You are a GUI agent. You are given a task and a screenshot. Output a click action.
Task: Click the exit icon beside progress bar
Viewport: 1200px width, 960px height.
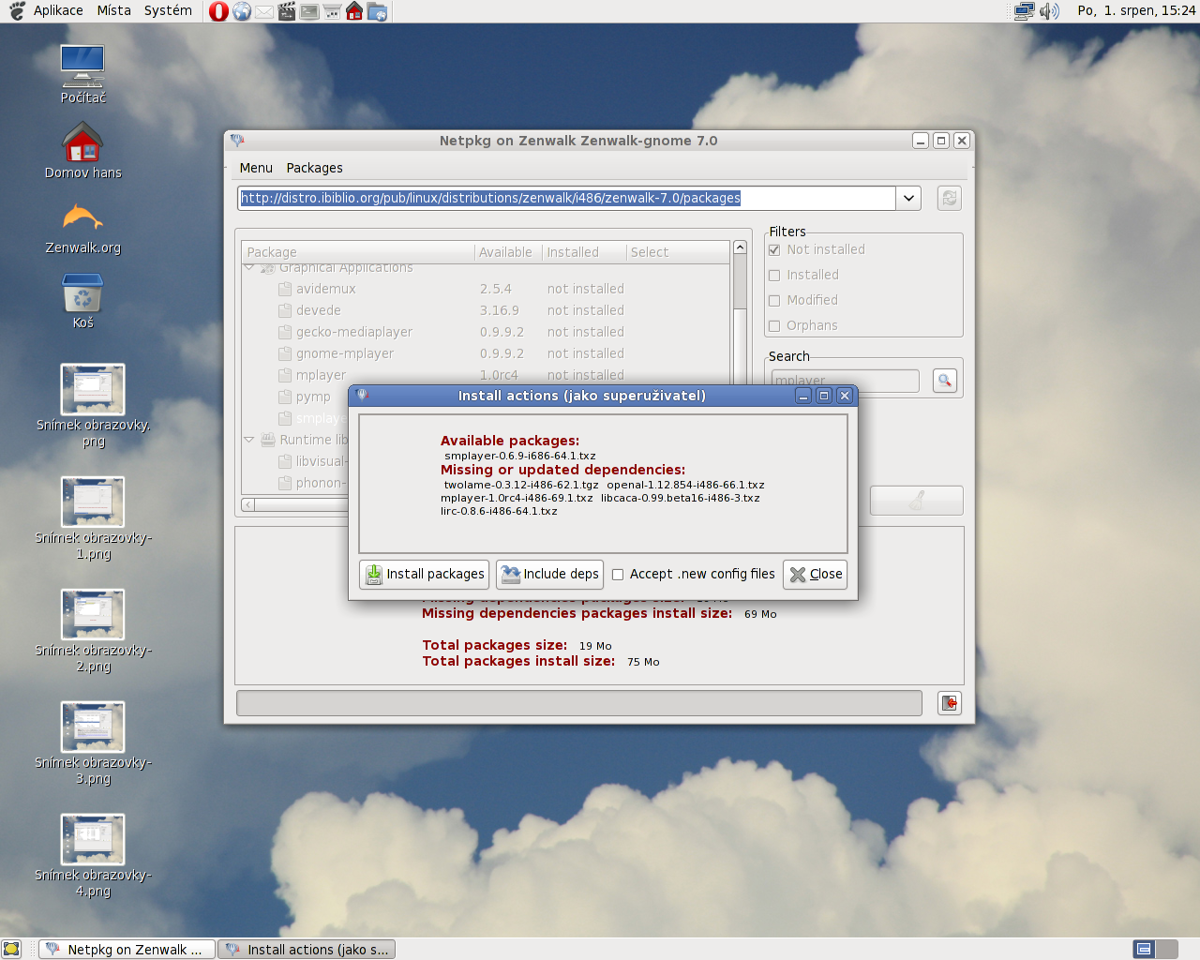[x=950, y=703]
